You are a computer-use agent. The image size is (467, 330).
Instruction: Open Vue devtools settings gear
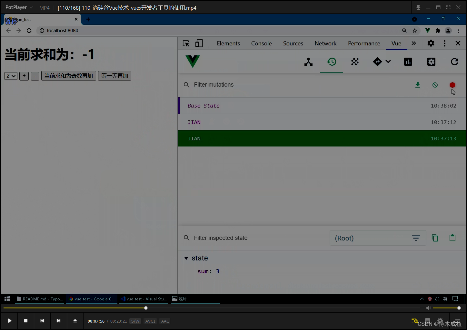pos(431,61)
